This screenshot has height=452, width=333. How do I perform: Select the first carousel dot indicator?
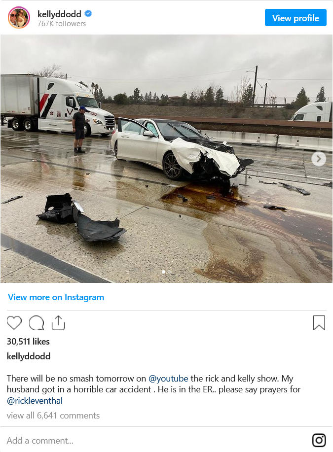(x=164, y=272)
